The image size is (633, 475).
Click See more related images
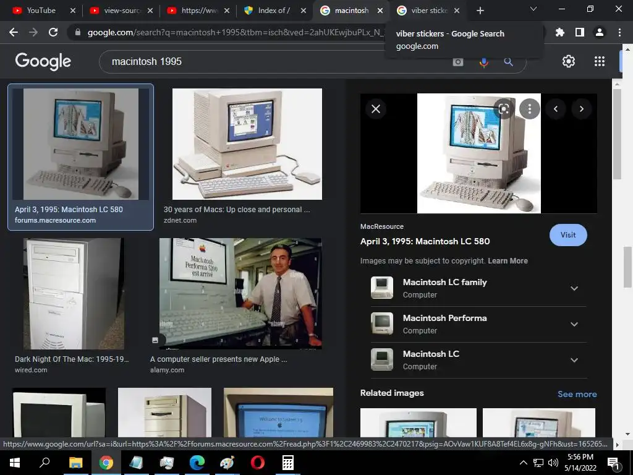[x=577, y=394]
